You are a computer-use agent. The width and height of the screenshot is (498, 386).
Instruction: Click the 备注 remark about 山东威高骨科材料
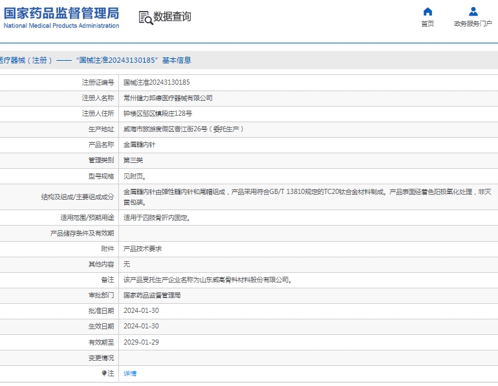coord(208,280)
